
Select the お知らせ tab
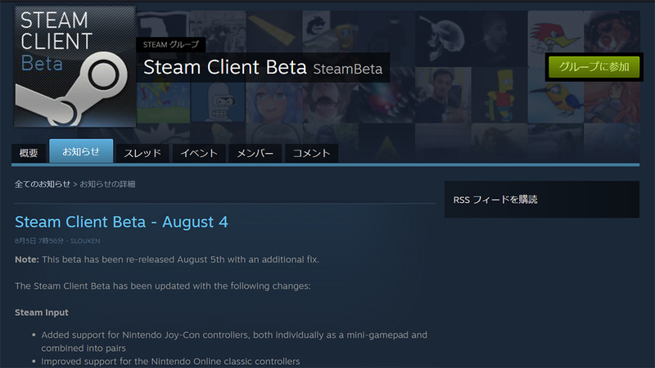click(x=81, y=151)
